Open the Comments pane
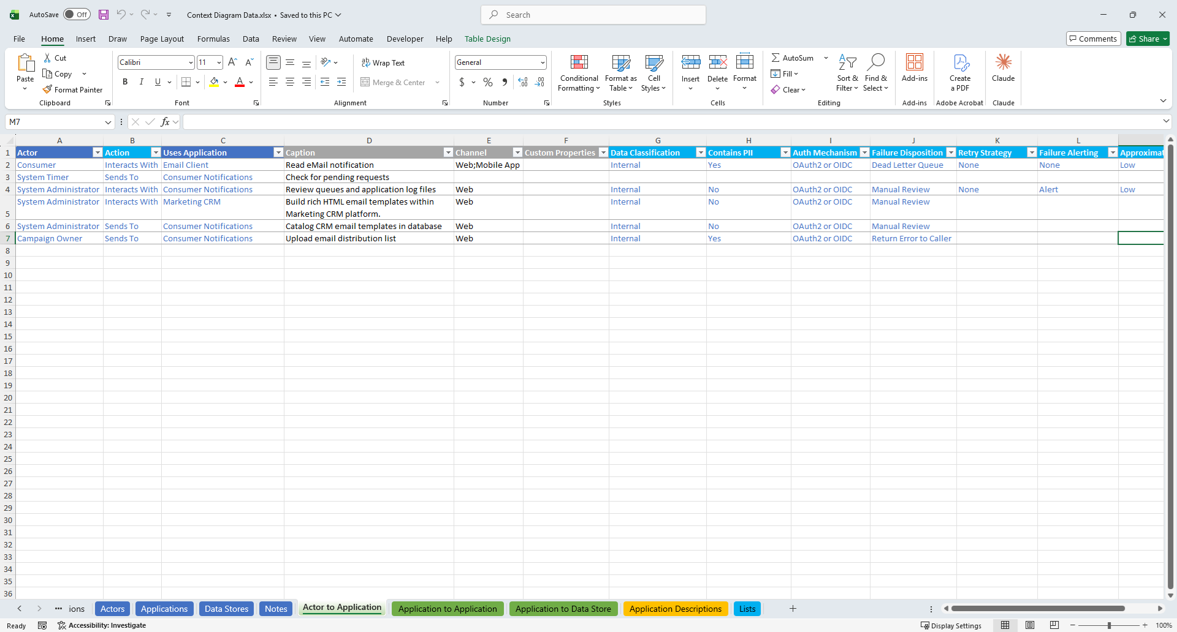Screen dimensions: 1177x632 pyautogui.click(x=1094, y=39)
